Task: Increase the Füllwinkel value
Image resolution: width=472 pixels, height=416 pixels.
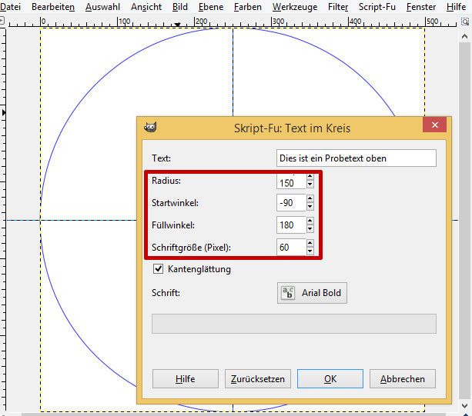Action: [310, 221]
